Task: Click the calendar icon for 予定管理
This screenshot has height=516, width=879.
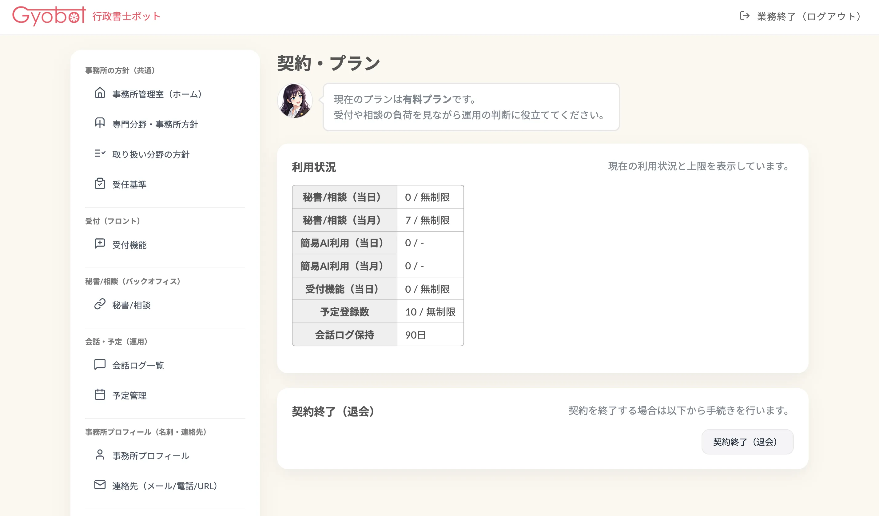Action: coord(100,395)
